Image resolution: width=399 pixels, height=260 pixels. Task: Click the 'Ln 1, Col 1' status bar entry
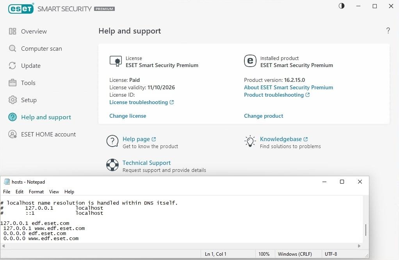click(x=216, y=254)
